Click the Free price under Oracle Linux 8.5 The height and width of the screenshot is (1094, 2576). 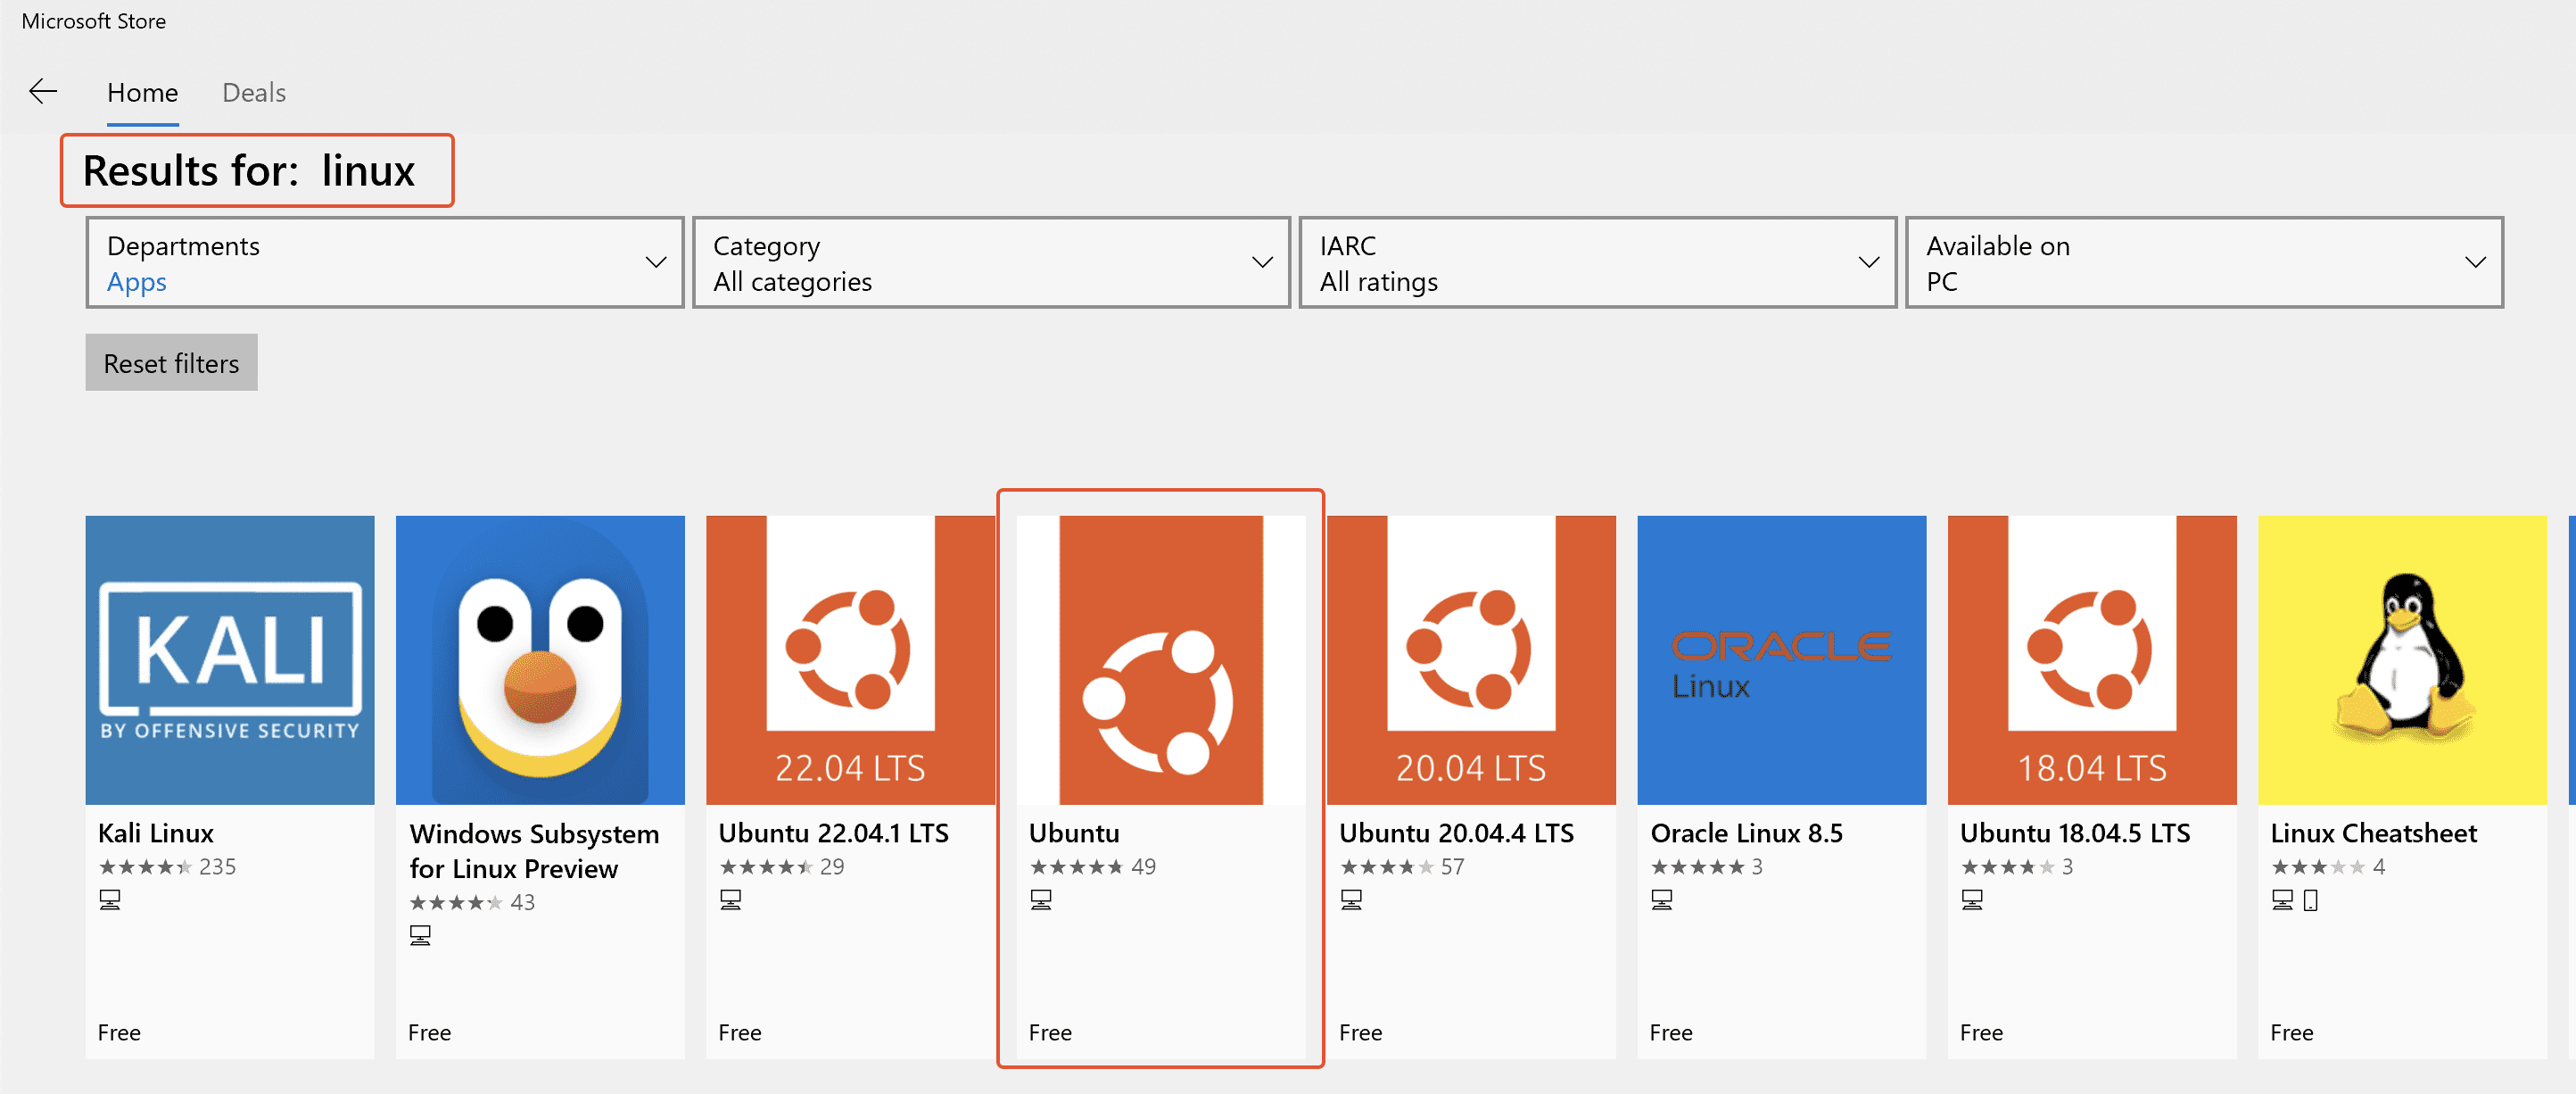(1671, 1032)
